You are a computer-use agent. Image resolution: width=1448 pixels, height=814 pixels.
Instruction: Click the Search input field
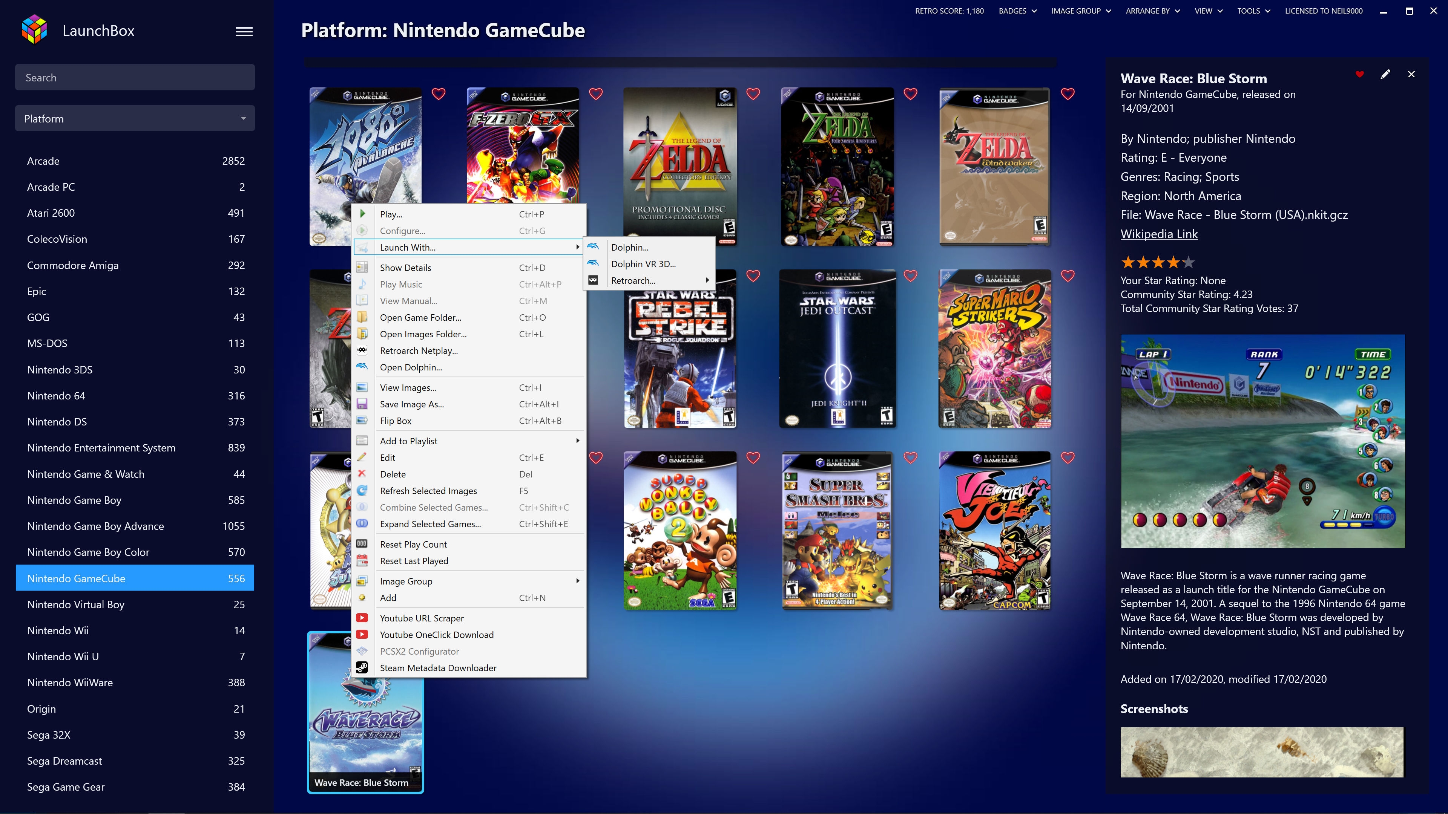pyautogui.click(x=135, y=78)
